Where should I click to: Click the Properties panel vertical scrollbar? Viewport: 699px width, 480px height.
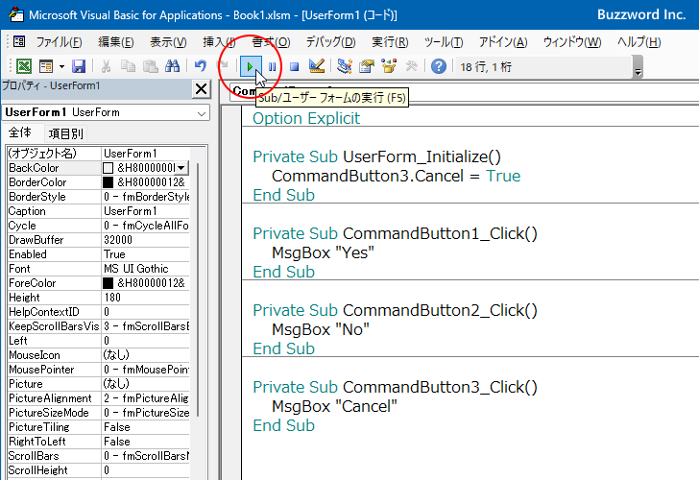198,290
